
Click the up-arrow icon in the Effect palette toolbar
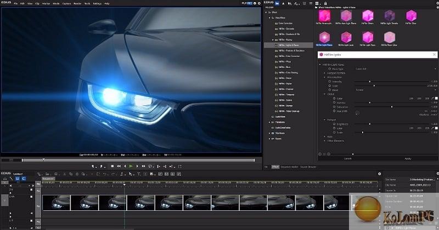click(x=283, y=3)
